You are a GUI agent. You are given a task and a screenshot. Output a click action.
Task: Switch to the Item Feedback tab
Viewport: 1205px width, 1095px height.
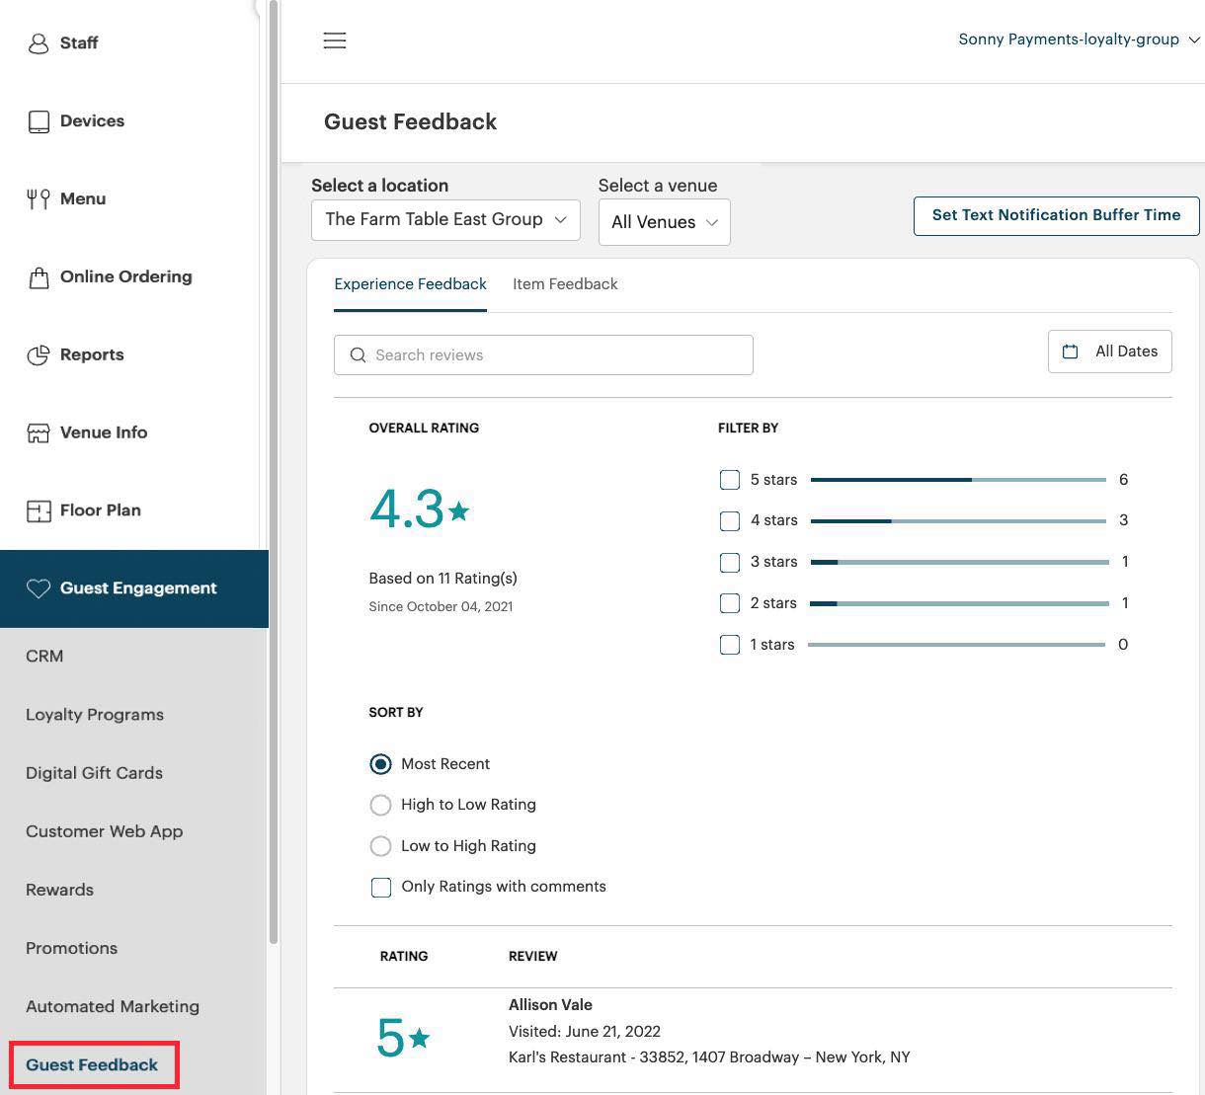[565, 284]
